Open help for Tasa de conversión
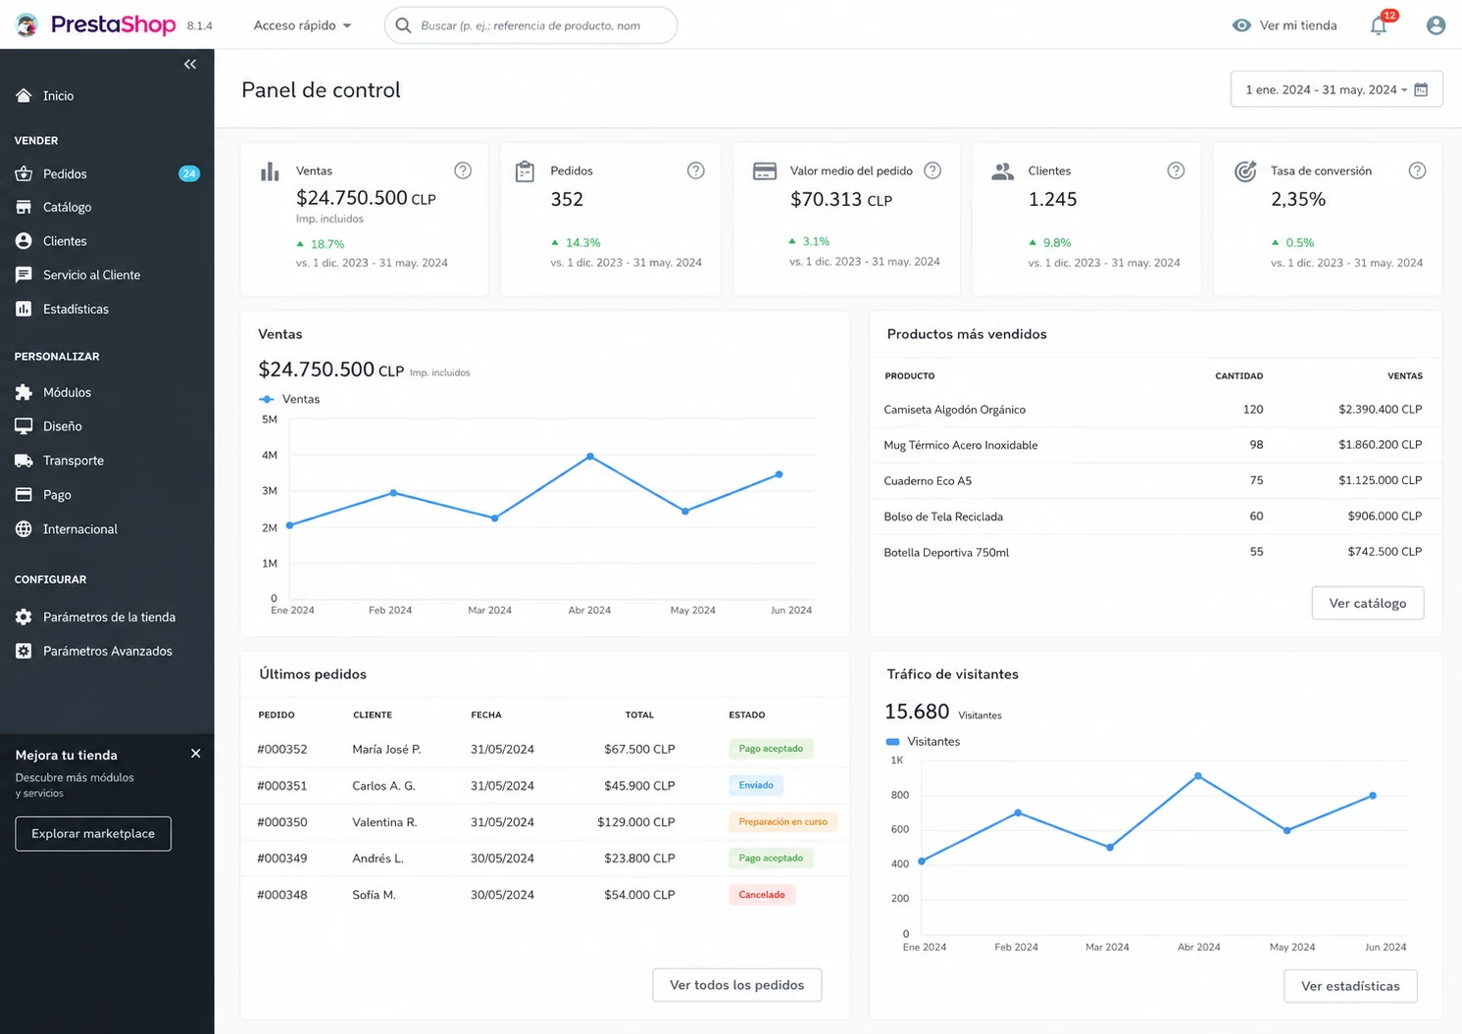This screenshot has height=1034, width=1462. click(1417, 171)
